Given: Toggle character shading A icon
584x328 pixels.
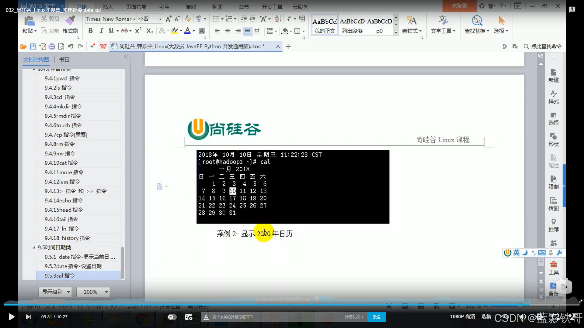Looking at the screenshot, I should [x=201, y=31].
